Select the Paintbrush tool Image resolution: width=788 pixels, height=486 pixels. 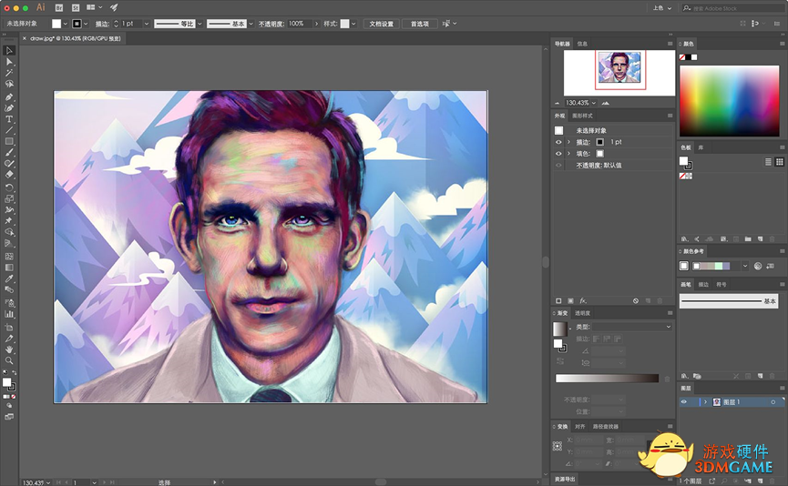(x=9, y=153)
